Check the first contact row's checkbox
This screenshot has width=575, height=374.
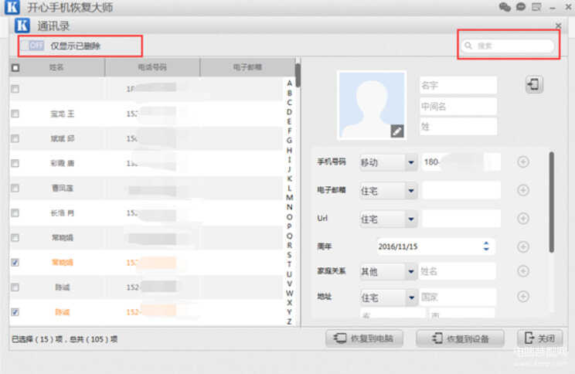coord(15,89)
